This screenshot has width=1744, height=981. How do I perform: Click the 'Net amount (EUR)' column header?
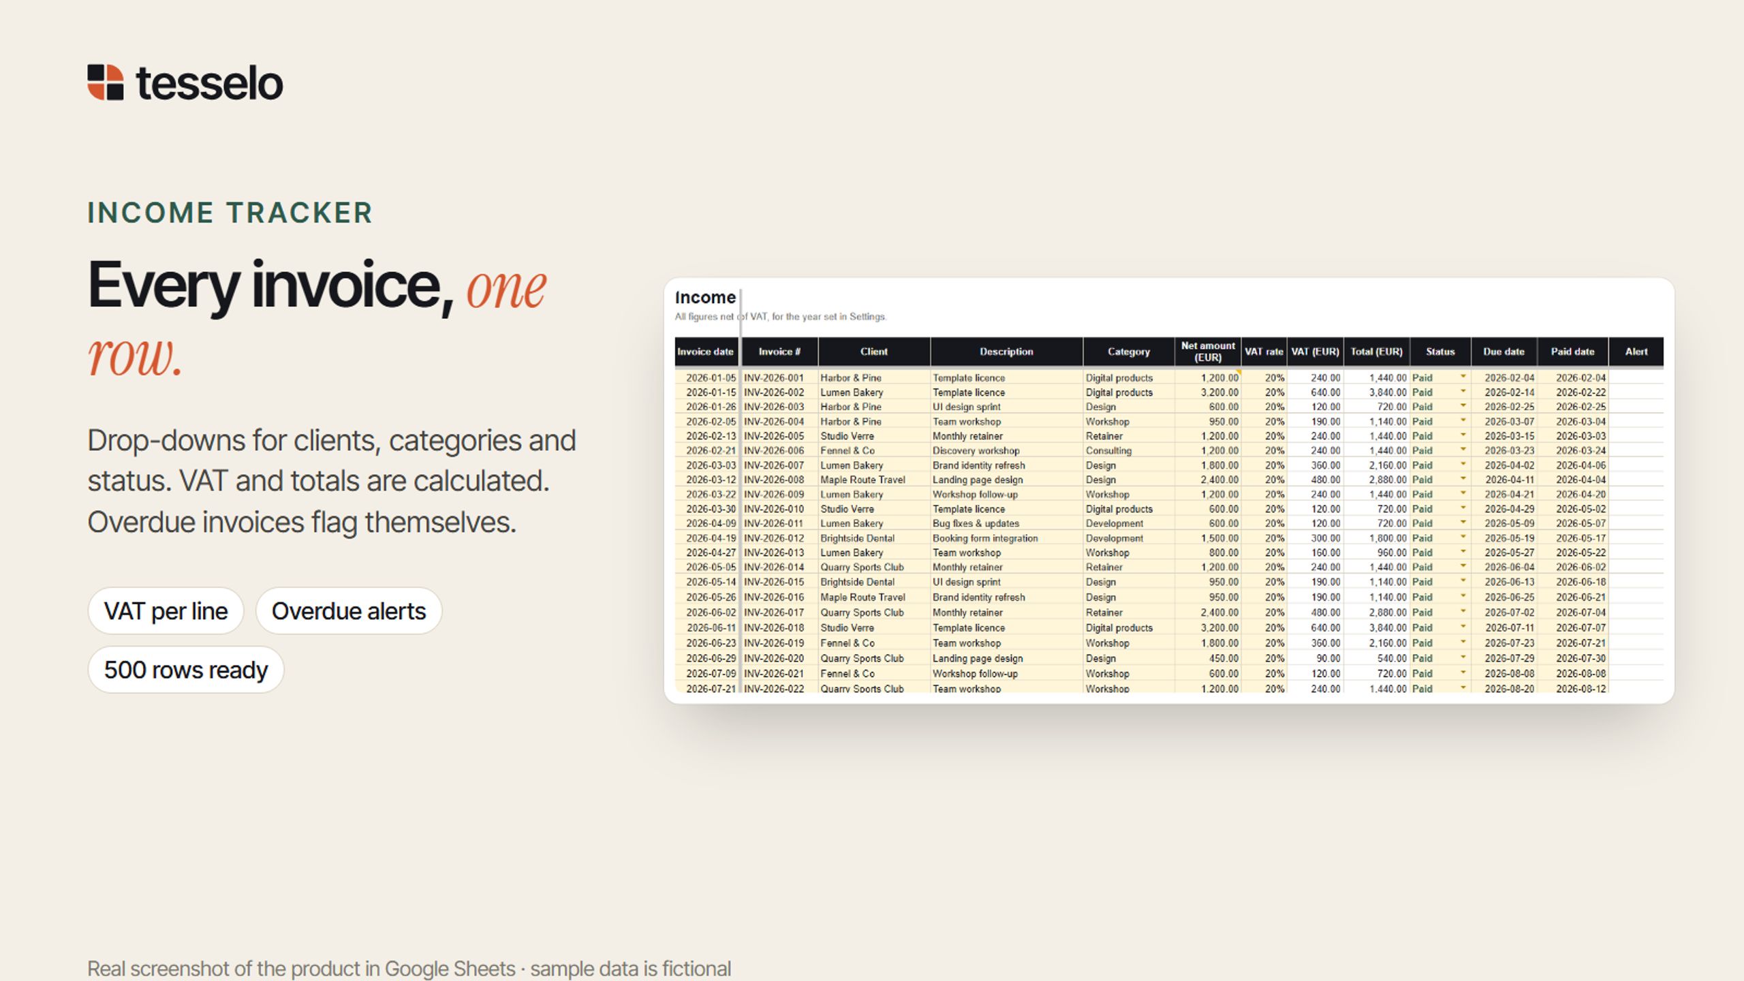click(x=1208, y=352)
